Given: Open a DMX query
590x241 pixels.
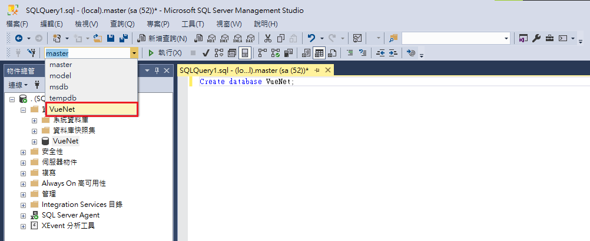Looking at the screenshot, I should [x=225, y=38].
